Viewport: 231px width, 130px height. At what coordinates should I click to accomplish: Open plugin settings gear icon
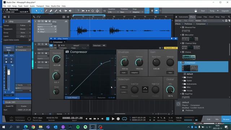pos(160,48)
